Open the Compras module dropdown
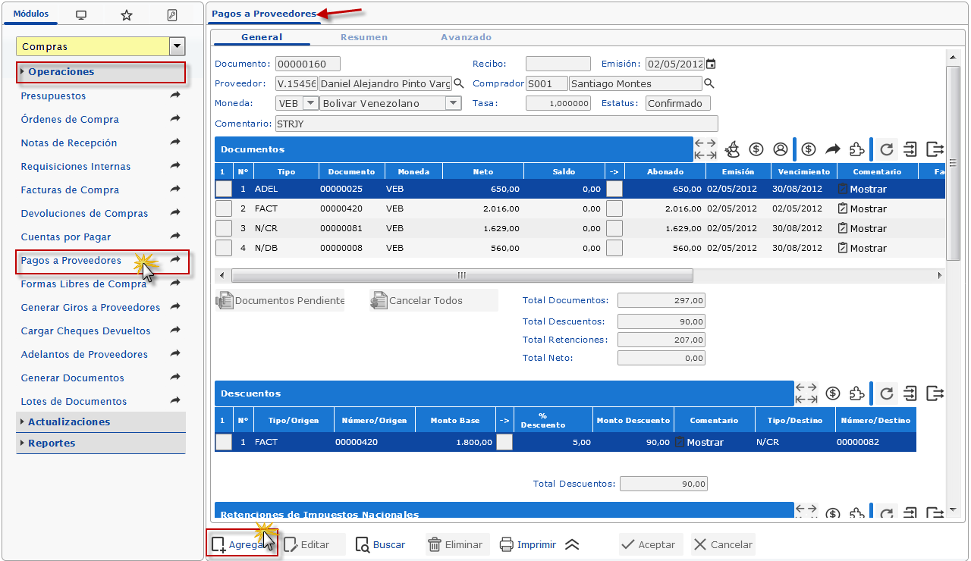This screenshot has height=561, width=971. point(178,46)
